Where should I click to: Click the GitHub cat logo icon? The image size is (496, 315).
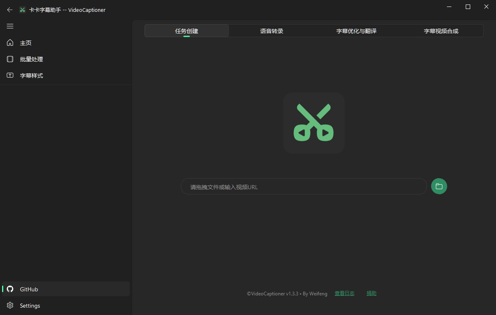(10, 289)
